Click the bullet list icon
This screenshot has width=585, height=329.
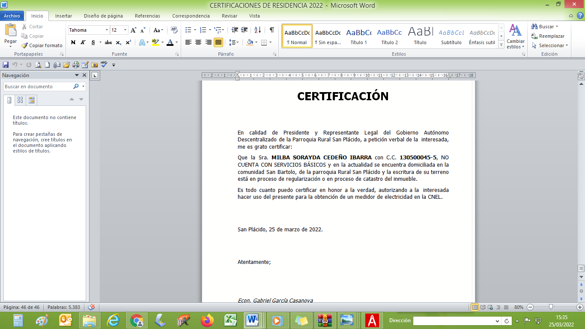click(188, 30)
